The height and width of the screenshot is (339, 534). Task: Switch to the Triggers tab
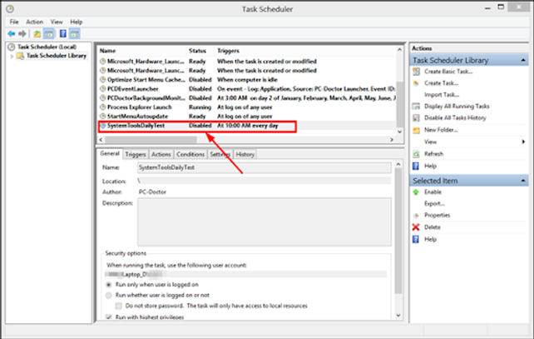[x=136, y=154]
